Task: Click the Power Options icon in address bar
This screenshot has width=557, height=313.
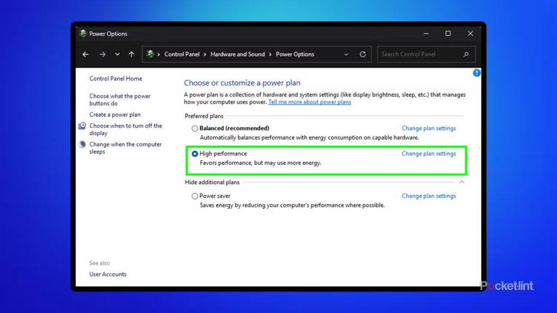Action: coord(150,54)
